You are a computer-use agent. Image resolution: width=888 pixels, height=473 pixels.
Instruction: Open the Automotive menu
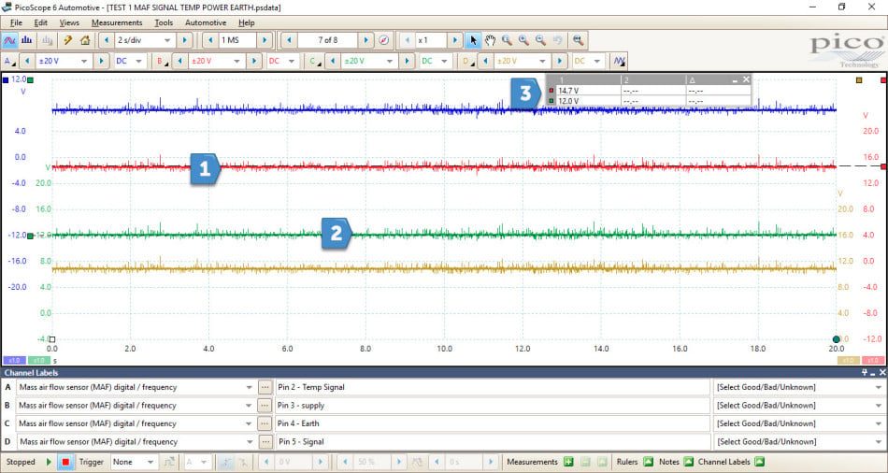point(206,22)
